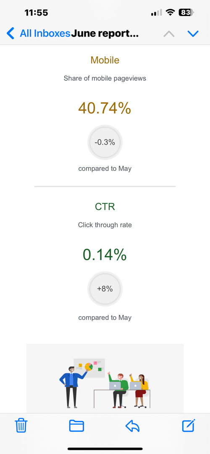Viewport: 210px width, 454px height.
Task: Tap the June report subject title
Action: (x=105, y=34)
